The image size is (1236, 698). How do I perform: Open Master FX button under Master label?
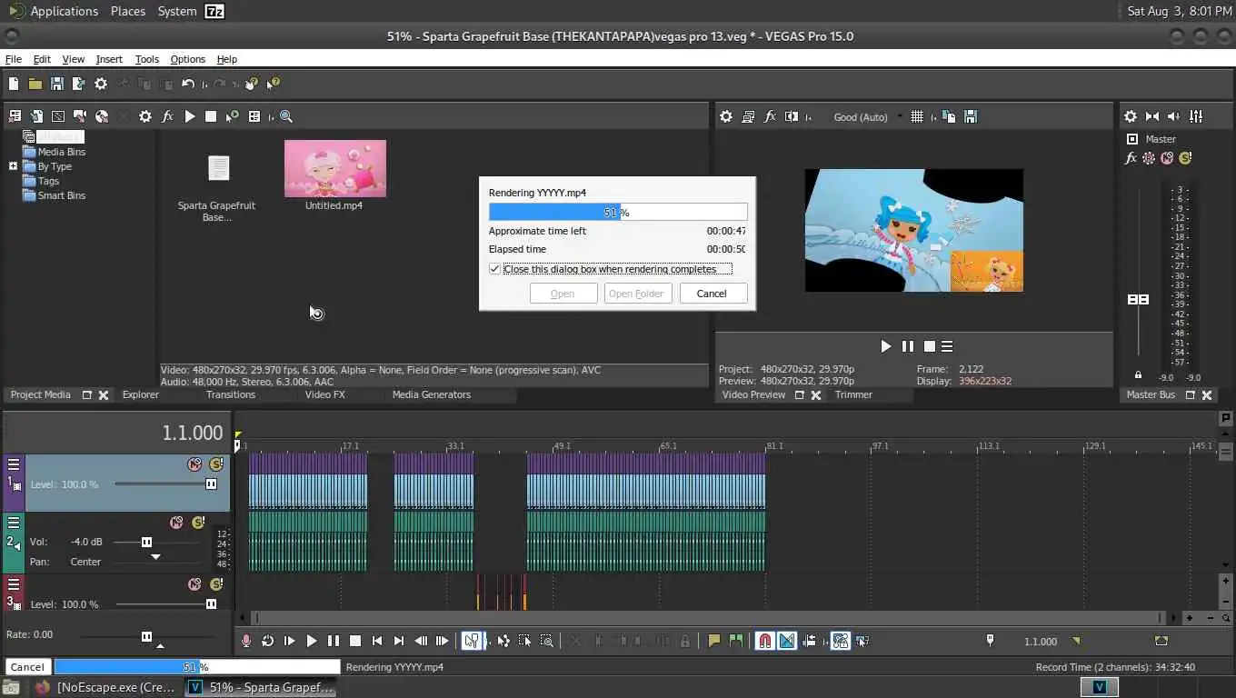(x=1131, y=158)
